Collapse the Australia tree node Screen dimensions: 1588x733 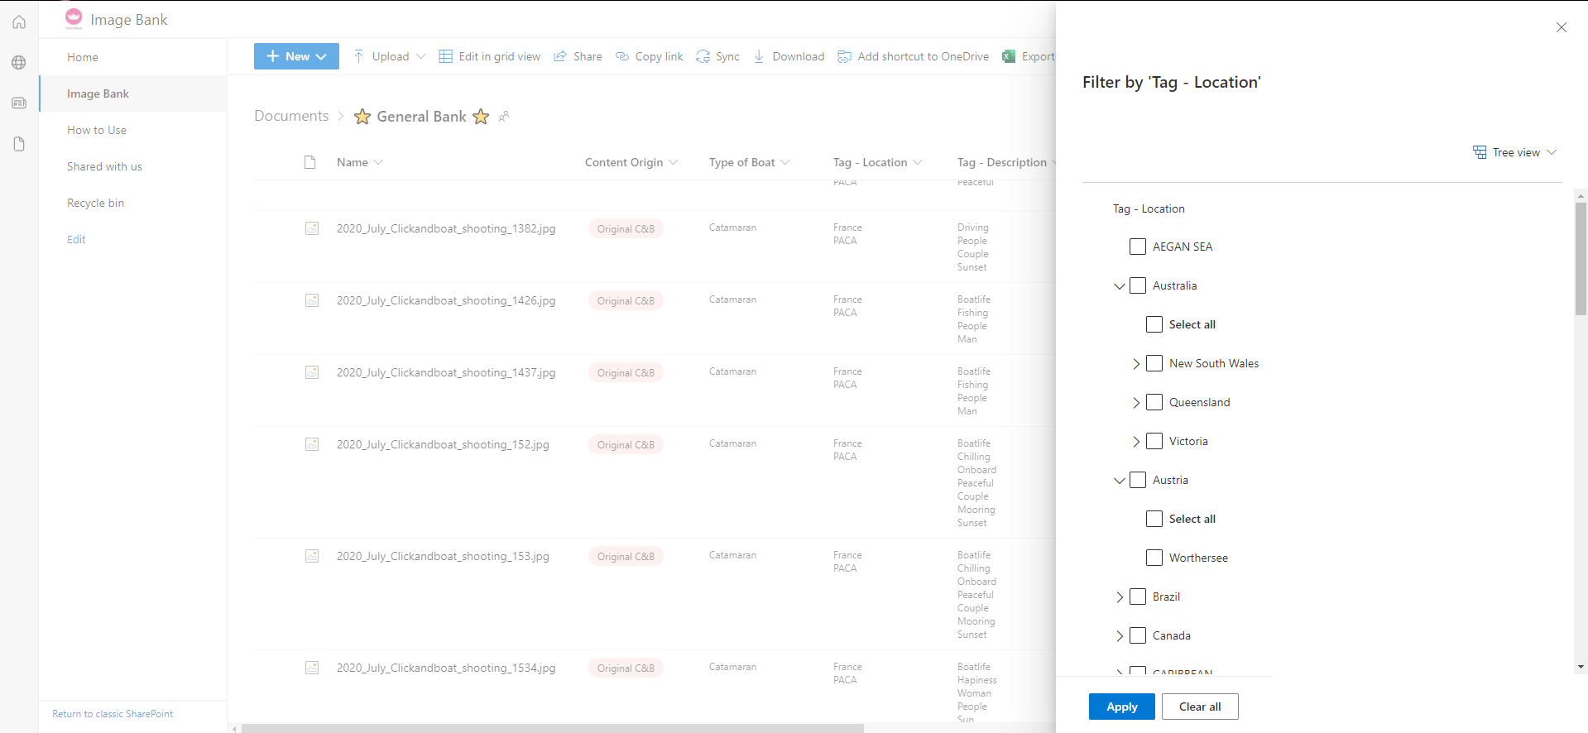click(x=1120, y=286)
